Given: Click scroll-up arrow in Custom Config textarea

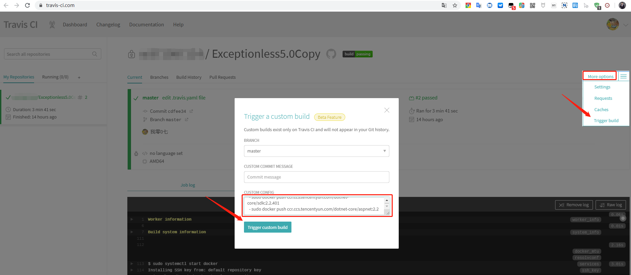Looking at the screenshot, I should tap(387, 201).
